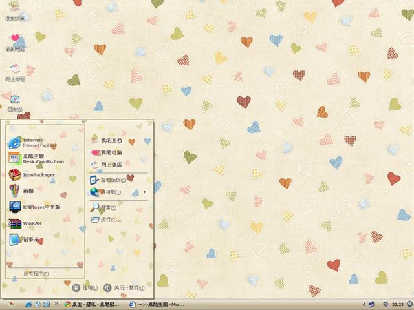Image resolution: width=414 pixels, height=310 pixels.
Task: Expand the Connect To (连接到) submenu
Action: point(118,192)
